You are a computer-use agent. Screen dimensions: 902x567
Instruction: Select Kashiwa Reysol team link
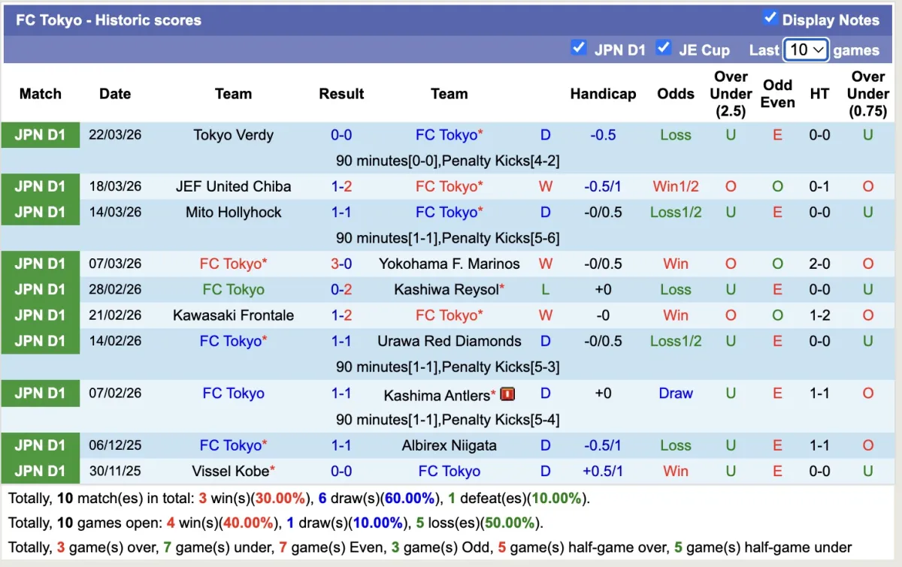pos(446,289)
